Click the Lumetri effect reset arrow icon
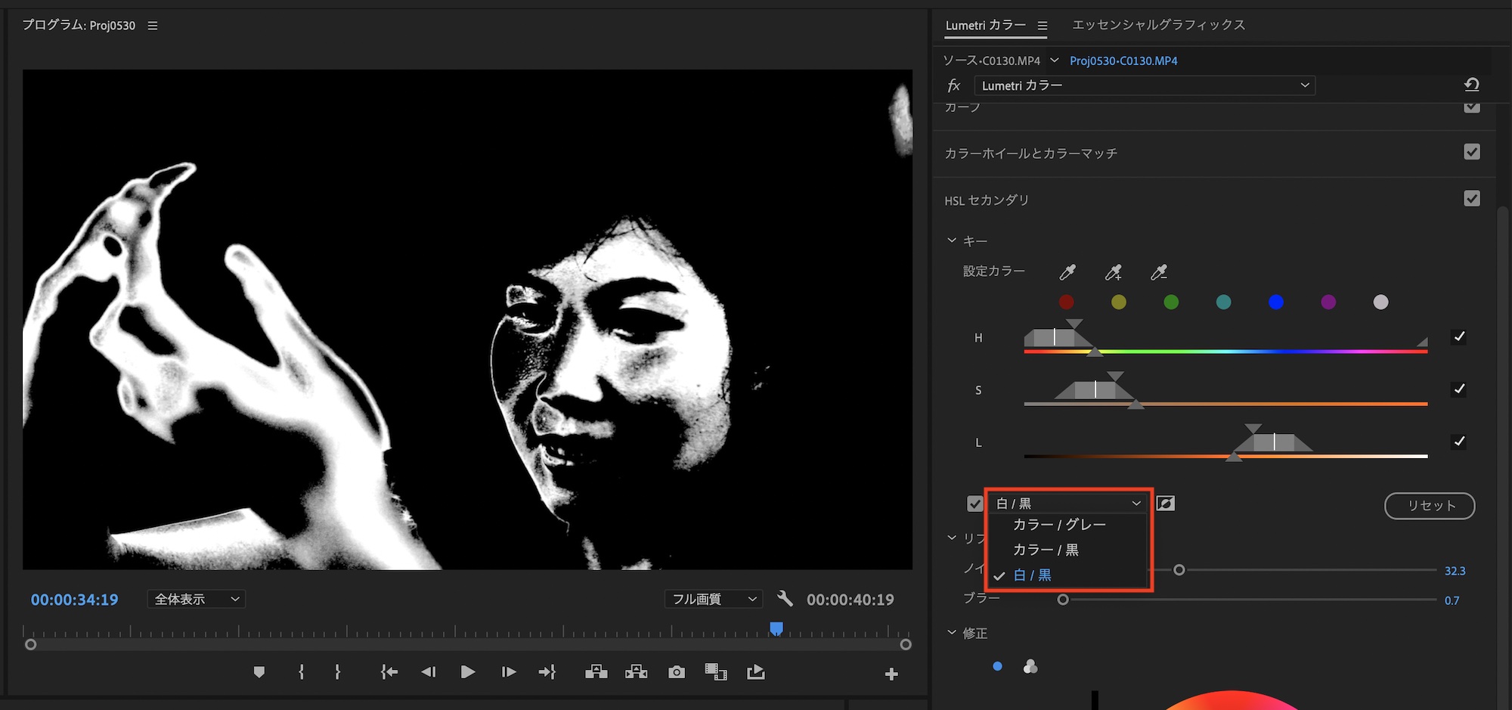This screenshot has width=1512, height=710. pyautogui.click(x=1471, y=85)
